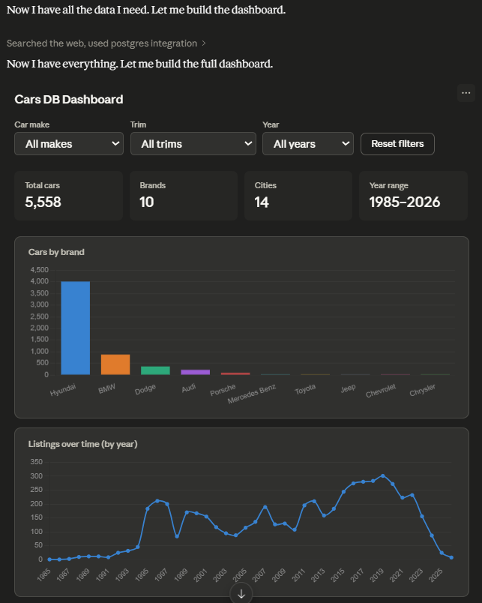Image resolution: width=482 pixels, height=603 pixels.
Task: Click the 1985 data point on line chart
Action: coord(49,559)
